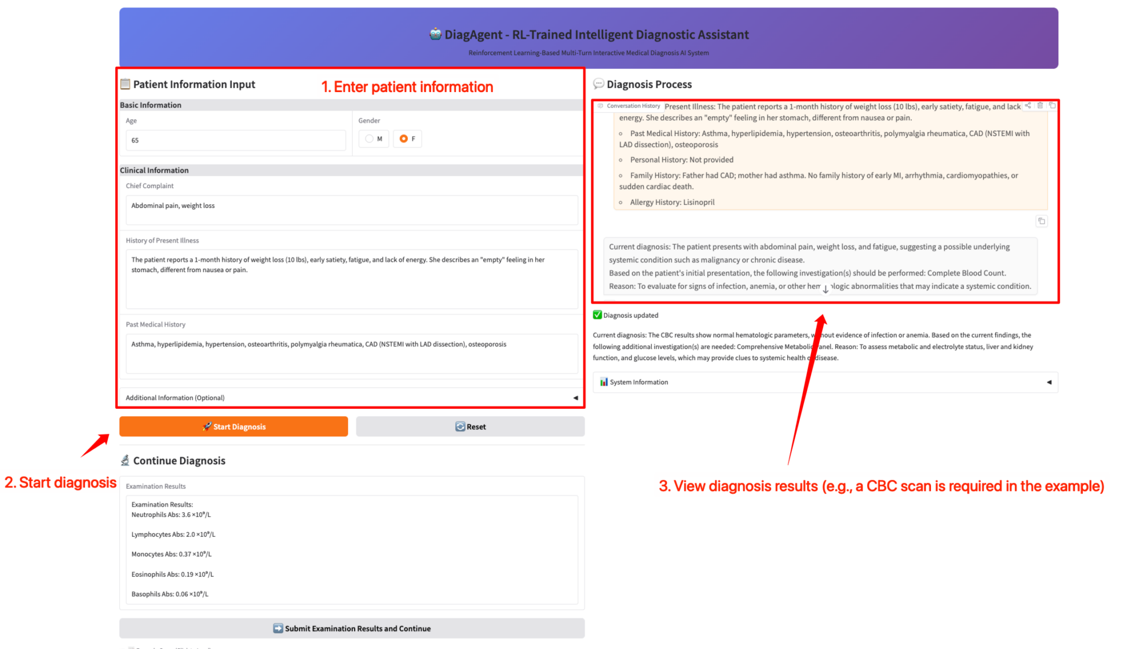The height and width of the screenshot is (649, 1147).
Task: Expand the System Information accordion arrow
Action: (x=1049, y=382)
